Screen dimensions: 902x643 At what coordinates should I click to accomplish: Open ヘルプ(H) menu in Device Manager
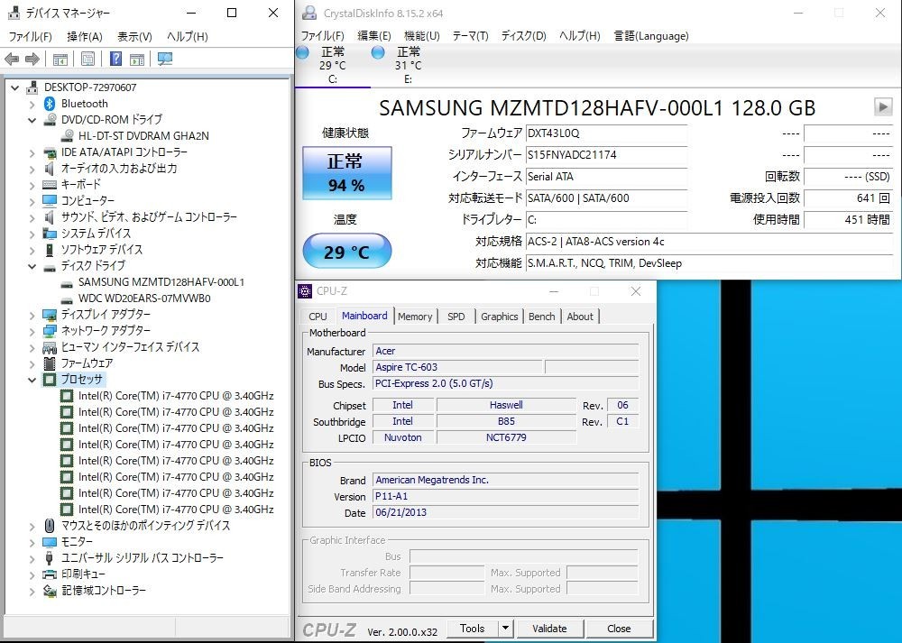[188, 37]
